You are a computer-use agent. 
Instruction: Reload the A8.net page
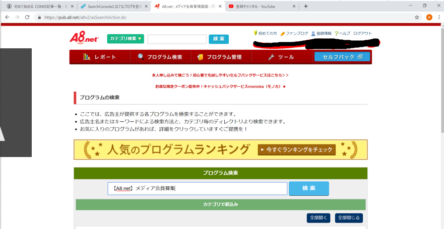tap(27, 17)
